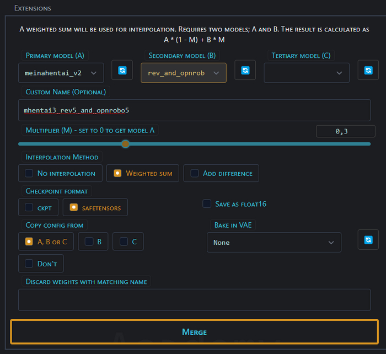Screen dimensions: 386x354
Task: Open the Bake in VAE dropdown
Action: click(x=274, y=243)
